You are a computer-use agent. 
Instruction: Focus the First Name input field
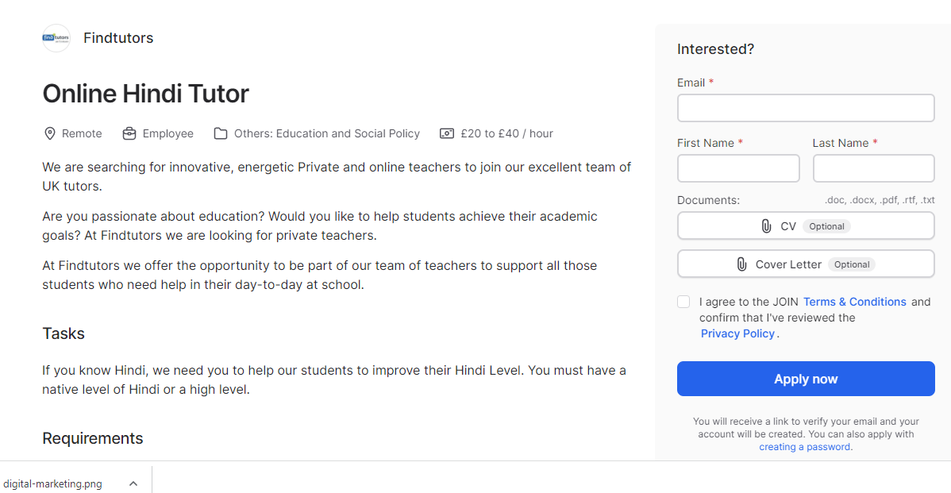(738, 168)
